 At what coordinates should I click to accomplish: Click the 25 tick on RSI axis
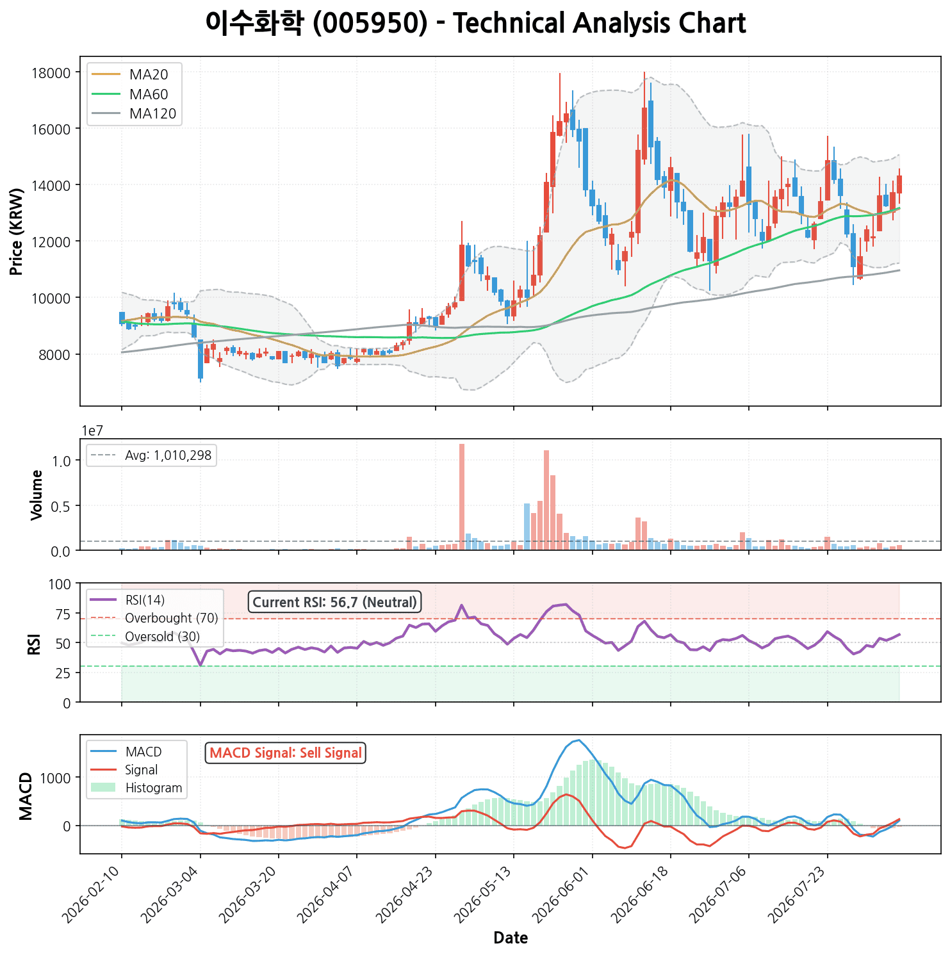[63, 673]
